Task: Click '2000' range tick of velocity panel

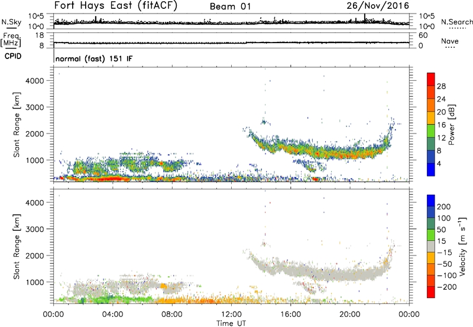Action: [35, 256]
